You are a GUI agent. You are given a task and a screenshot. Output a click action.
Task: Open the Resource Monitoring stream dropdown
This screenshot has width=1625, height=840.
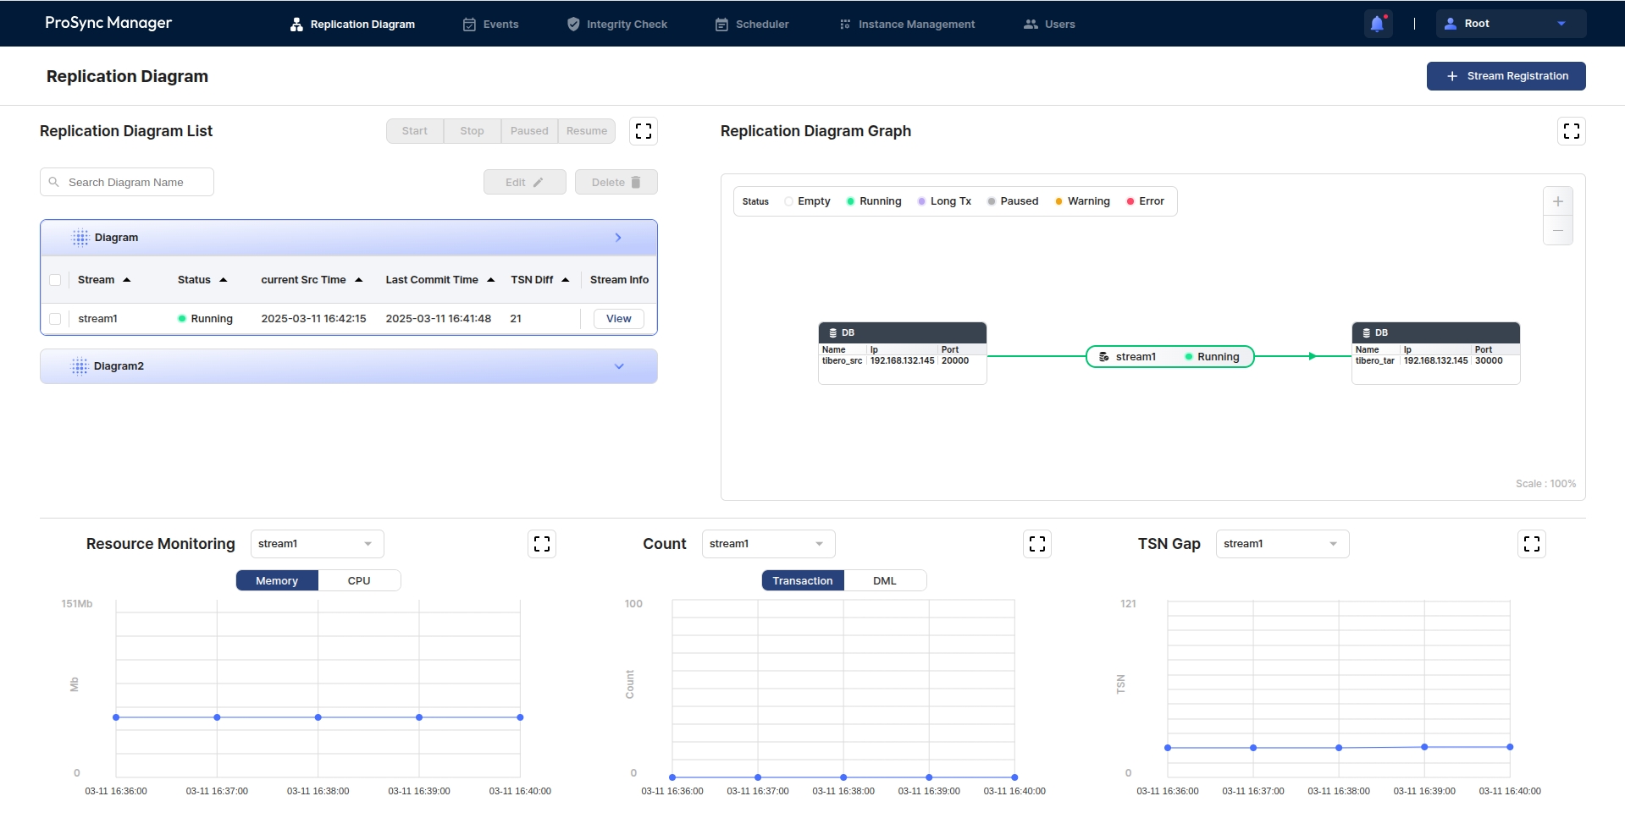[x=317, y=544]
